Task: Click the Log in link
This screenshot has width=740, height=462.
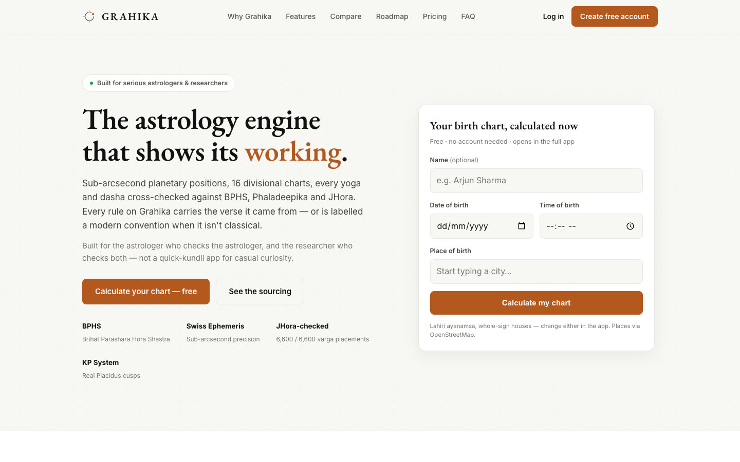Action: point(553,16)
